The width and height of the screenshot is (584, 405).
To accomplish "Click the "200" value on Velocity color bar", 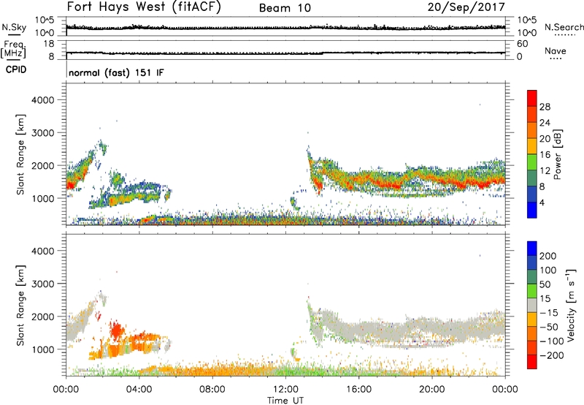I will point(548,256).
